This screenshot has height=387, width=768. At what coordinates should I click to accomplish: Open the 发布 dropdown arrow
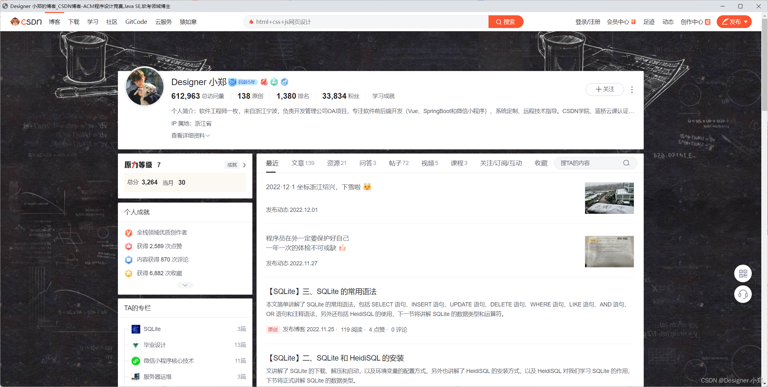[x=746, y=22]
